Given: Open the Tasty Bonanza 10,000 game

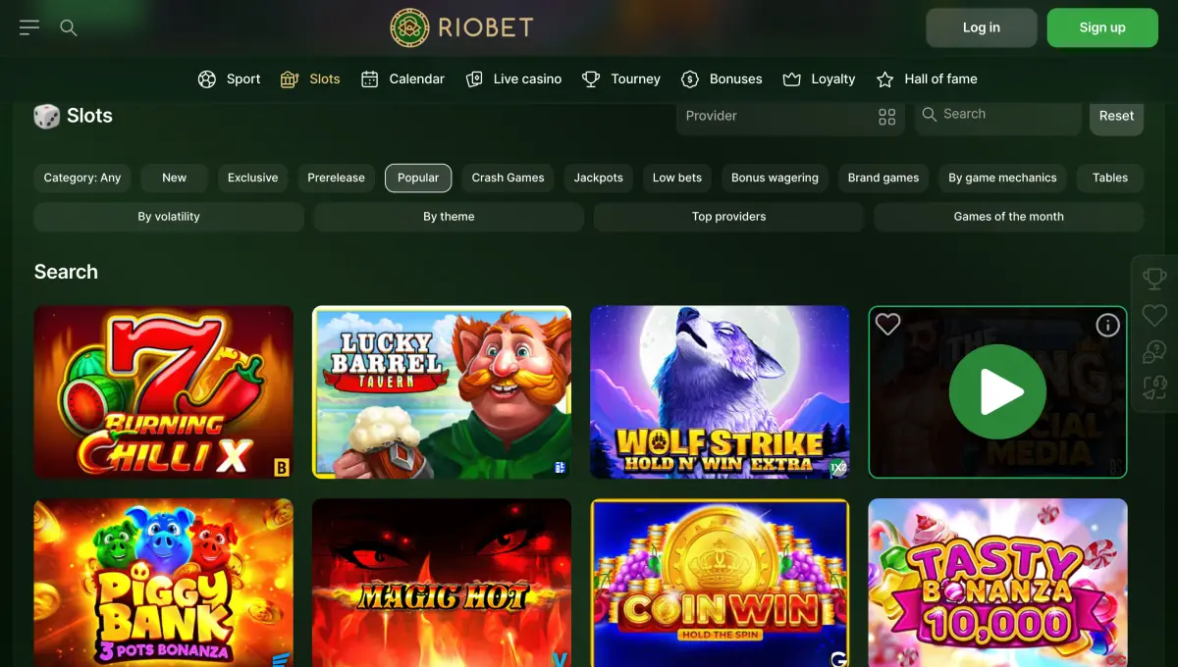Looking at the screenshot, I should click(x=997, y=583).
